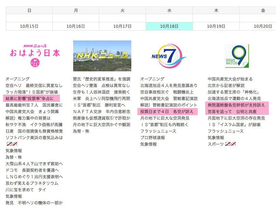Open 北海道旭岳4人を発見意識あり
The height and width of the screenshot is (214, 276).
[169, 85]
